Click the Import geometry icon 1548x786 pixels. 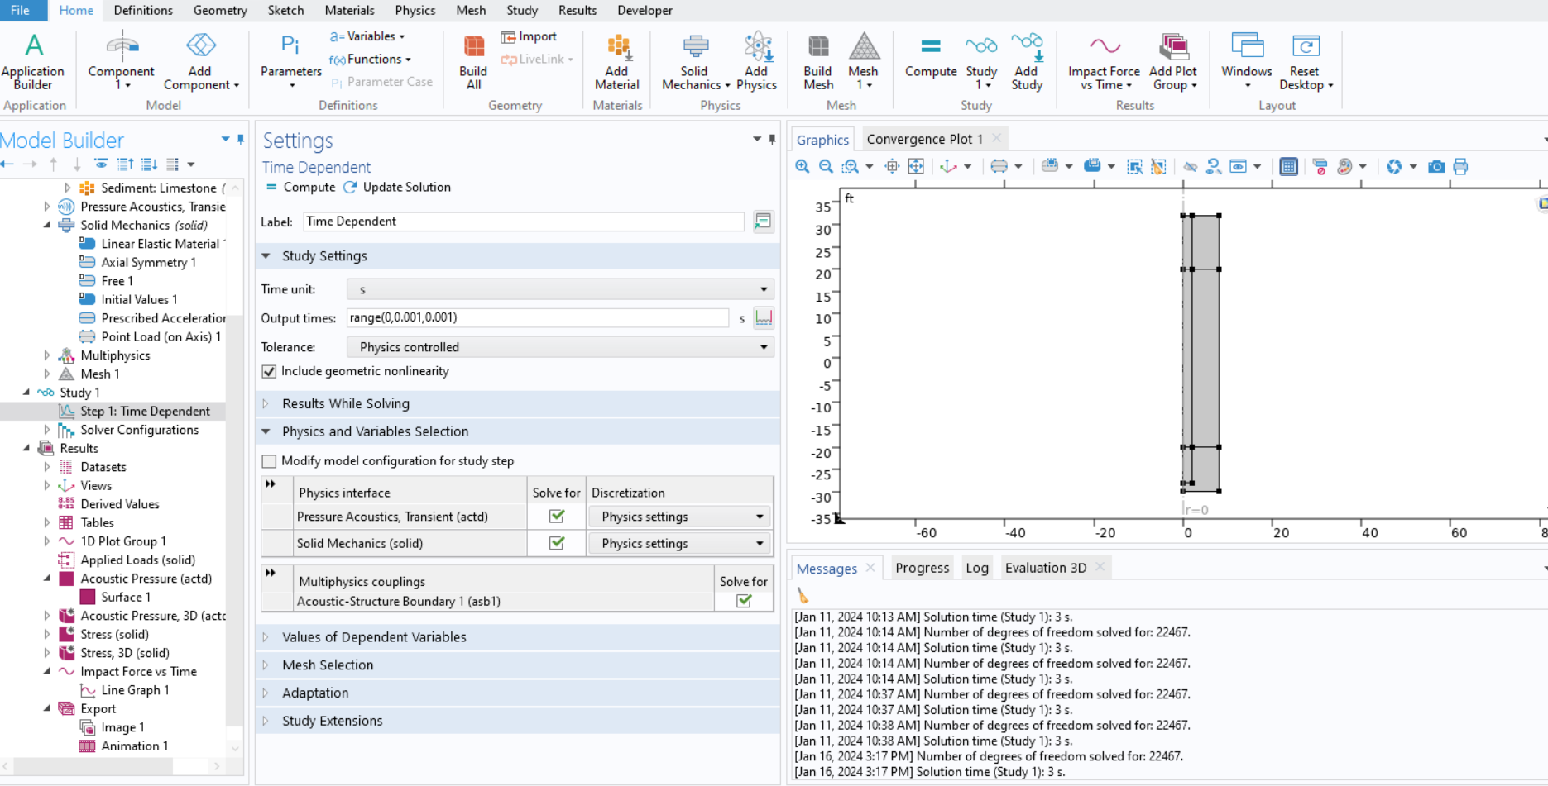click(x=529, y=36)
